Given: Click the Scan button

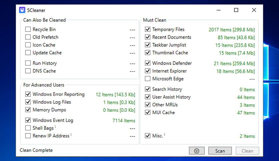Looking at the screenshot, I should pyautogui.click(x=220, y=151).
